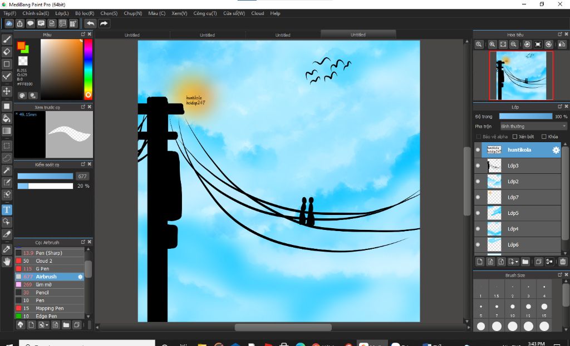Image resolution: width=570 pixels, height=346 pixels.
Task: Select the Divide/knife tool
Action: [7, 234]
